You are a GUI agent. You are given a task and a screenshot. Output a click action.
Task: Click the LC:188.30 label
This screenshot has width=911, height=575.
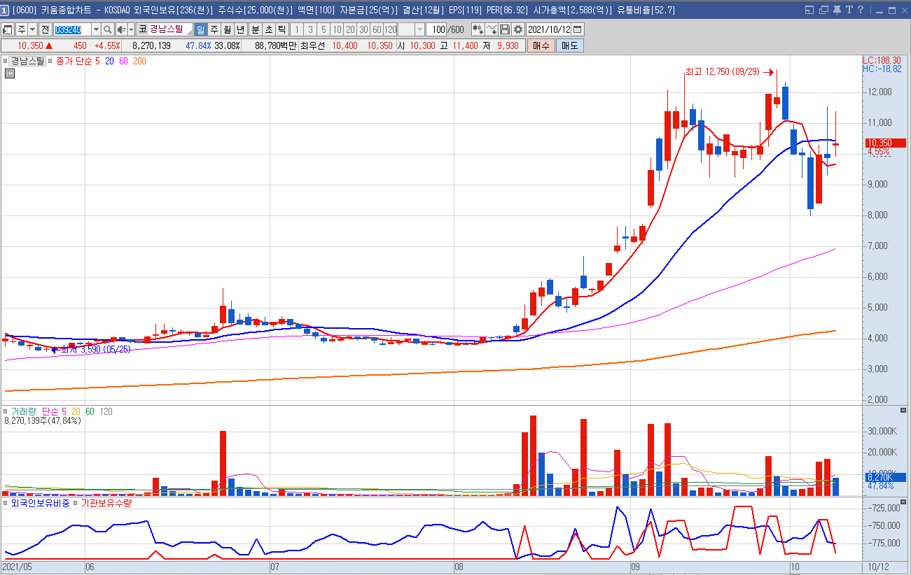(x=882, y=61)
